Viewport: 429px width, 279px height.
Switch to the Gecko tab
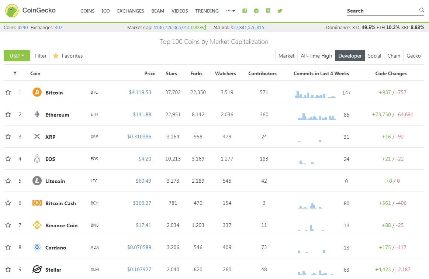pos(414,56)
